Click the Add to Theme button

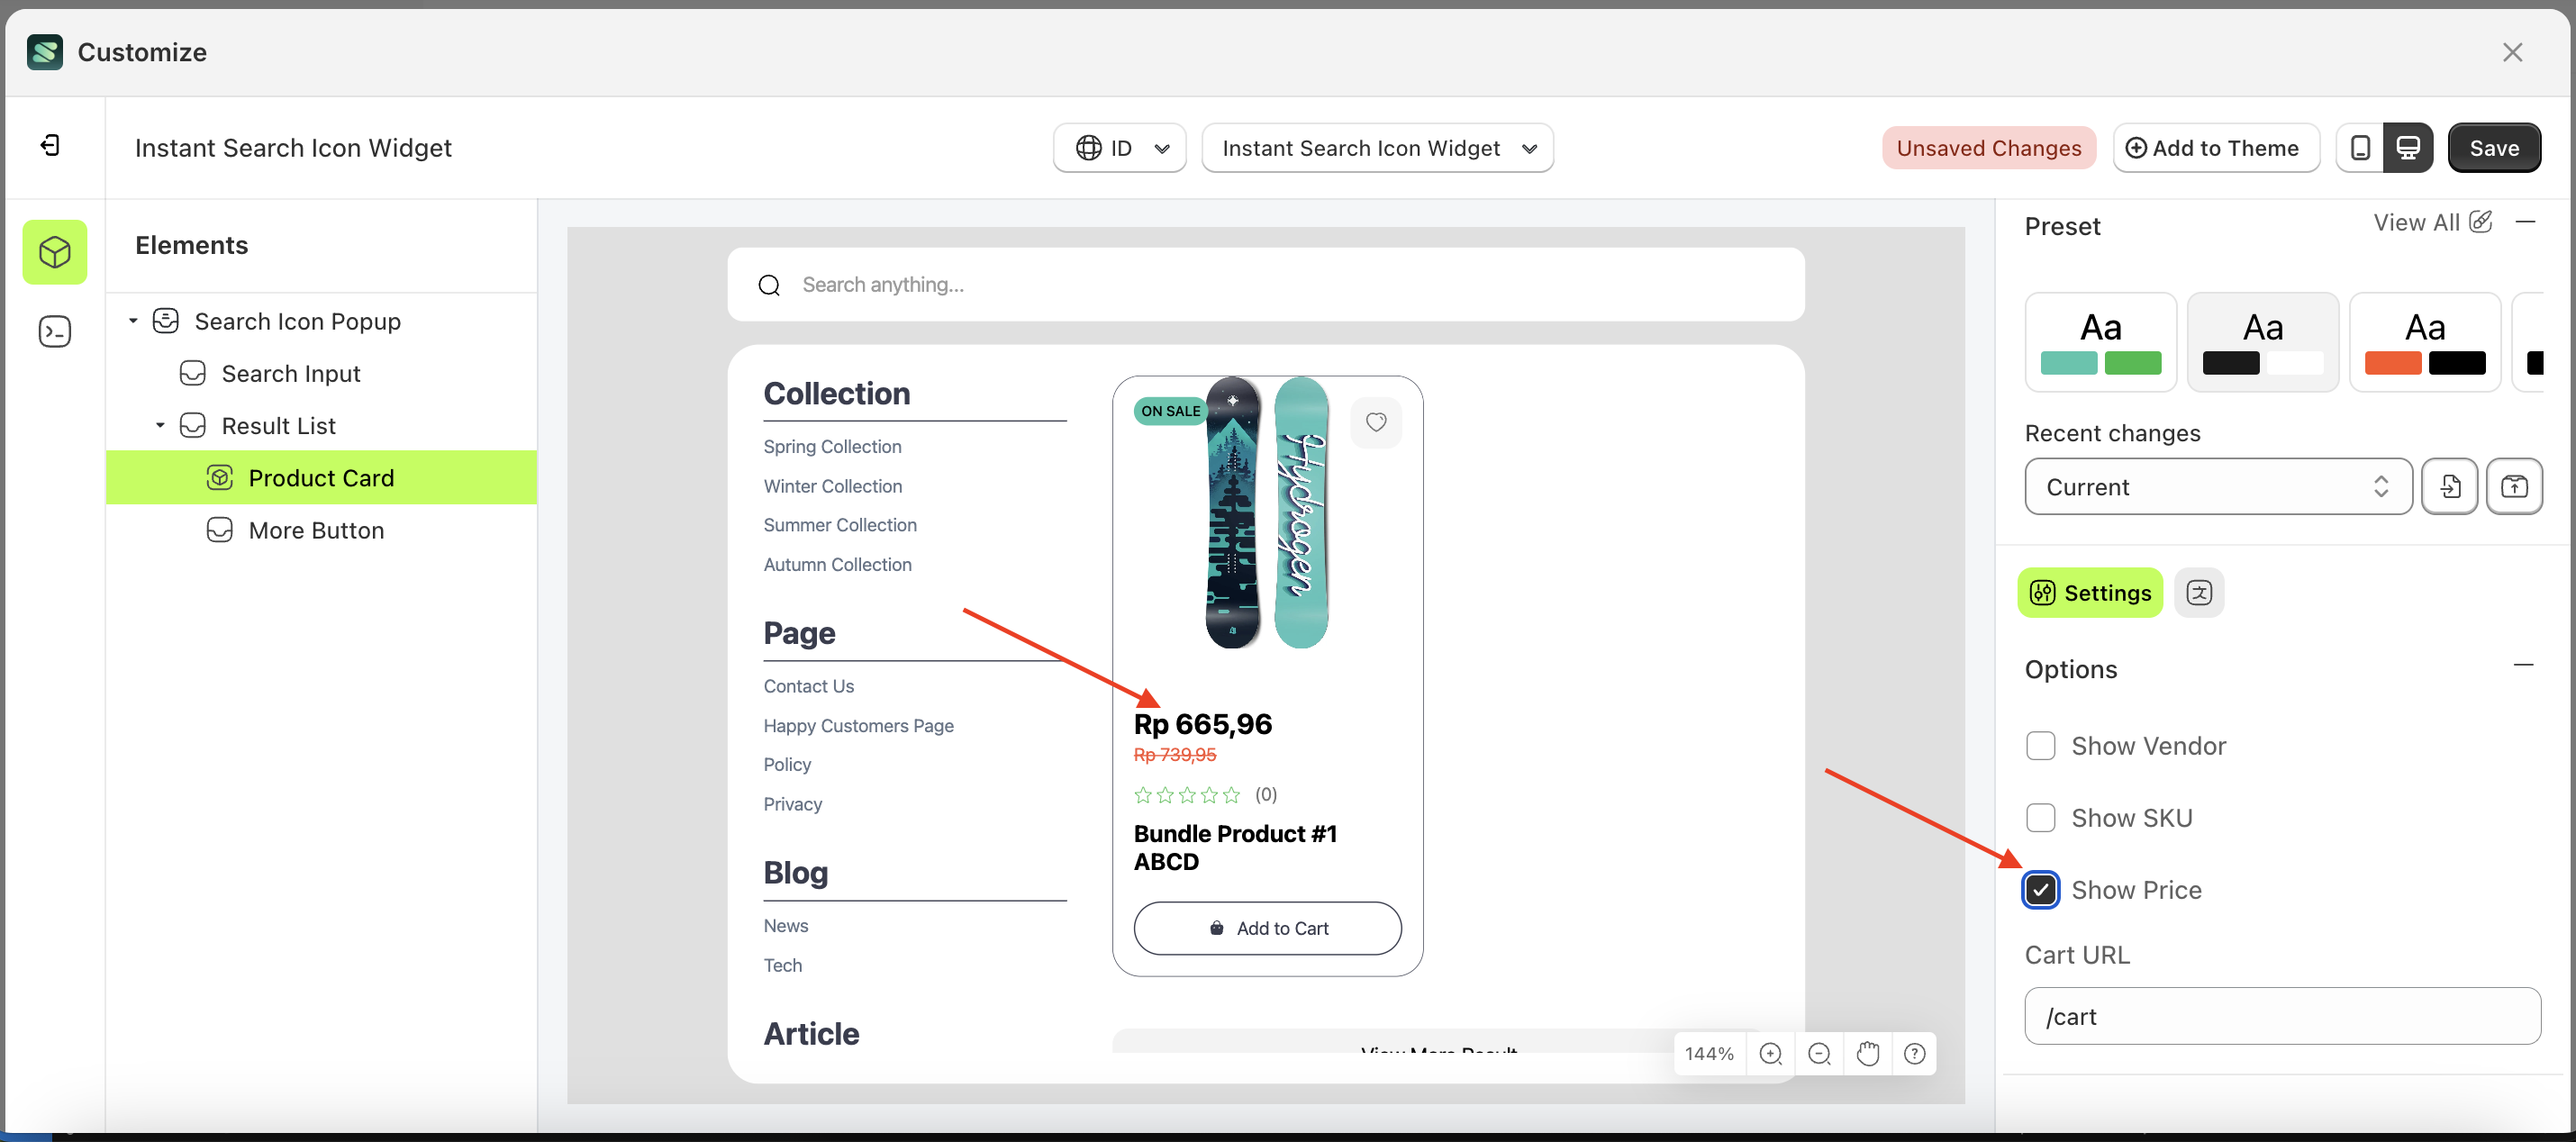click(x=2216, y=147)
